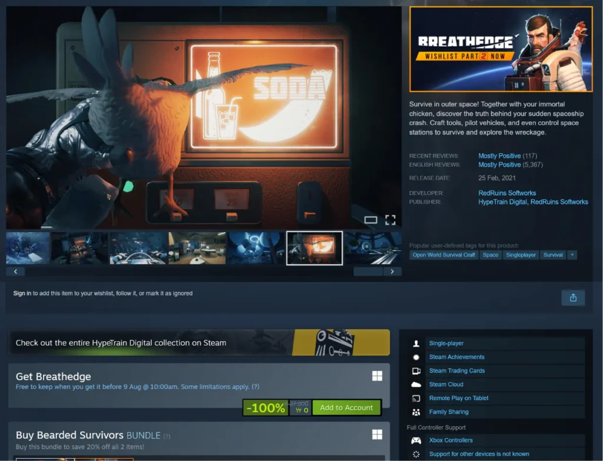Select the first screenshot thumbnail
The height and width of the screenshot is (461, 603).
point(28,248)
